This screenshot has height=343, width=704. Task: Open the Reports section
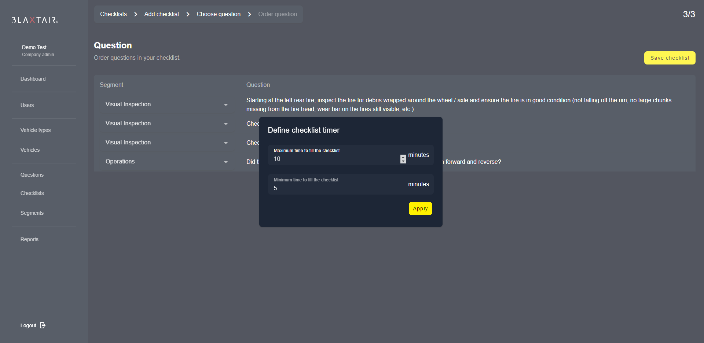tap(29, 239)
